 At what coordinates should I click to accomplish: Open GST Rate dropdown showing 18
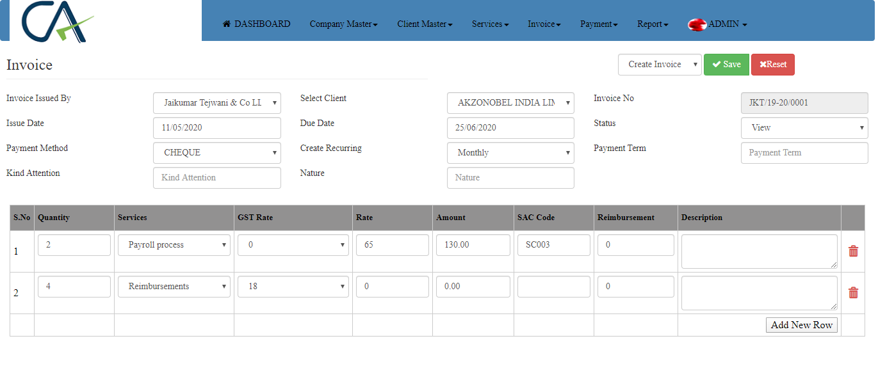click(293, 287)
